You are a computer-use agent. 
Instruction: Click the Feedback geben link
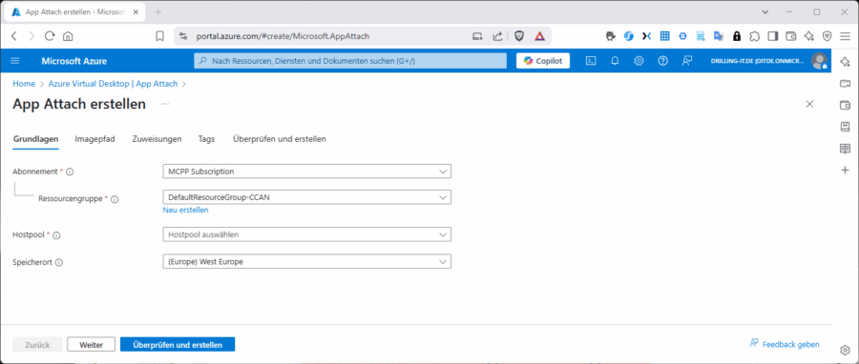pyautogui.click(x=785, y=344)
